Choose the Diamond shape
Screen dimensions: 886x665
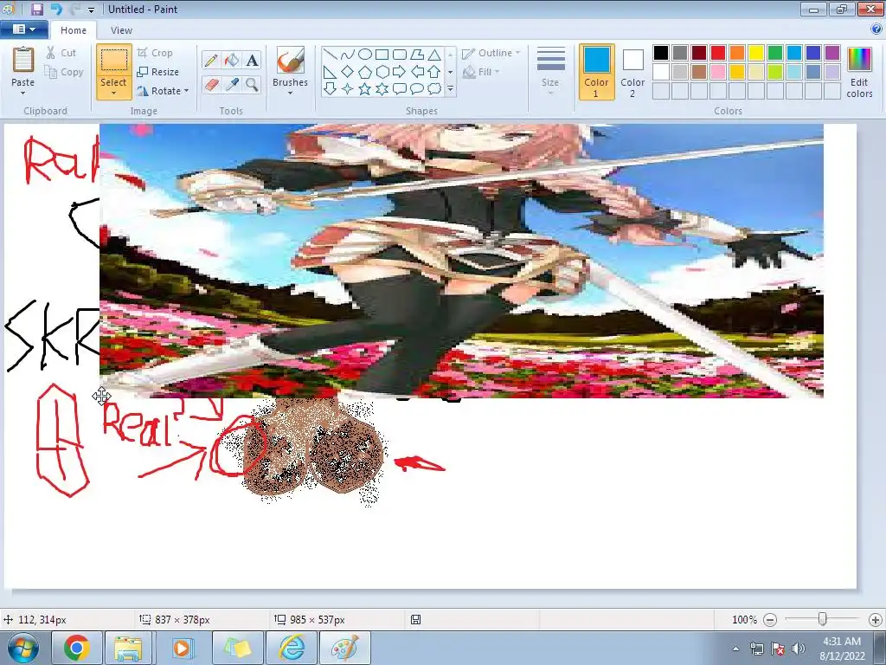coord(348,72)
